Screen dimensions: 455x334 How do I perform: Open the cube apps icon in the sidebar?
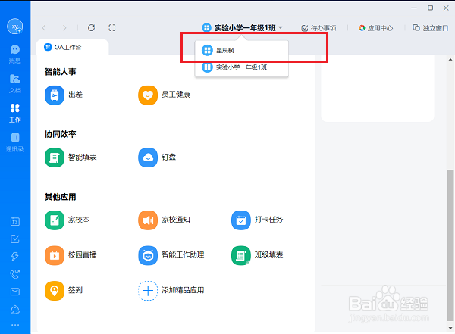pos(15,310)
